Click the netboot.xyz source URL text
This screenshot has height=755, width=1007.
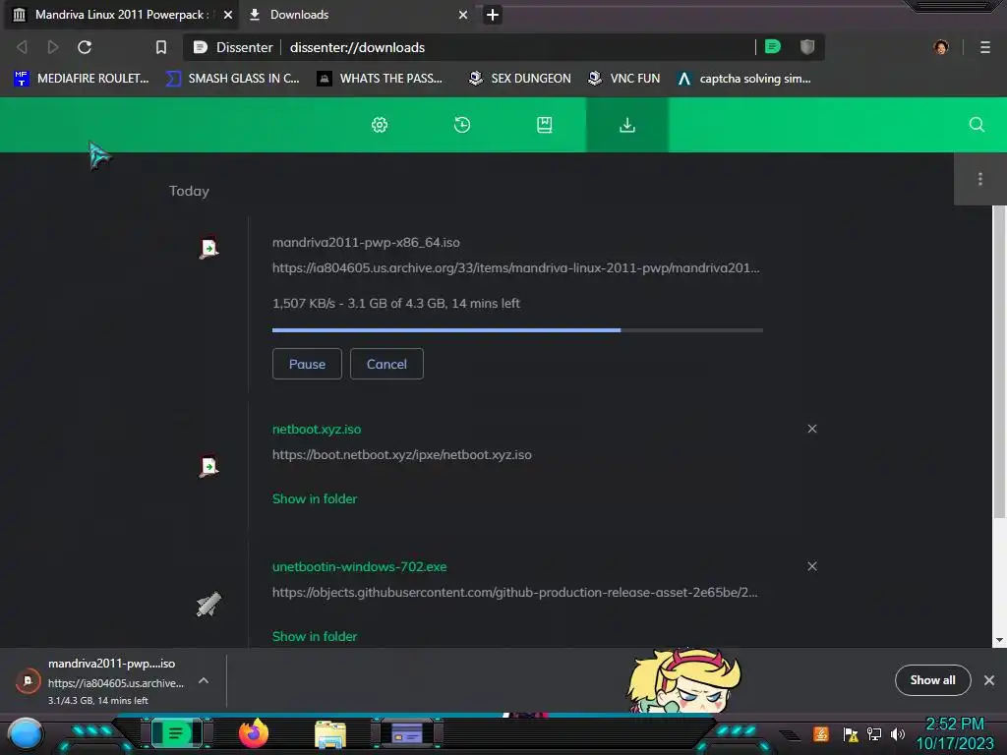(402, 454)
